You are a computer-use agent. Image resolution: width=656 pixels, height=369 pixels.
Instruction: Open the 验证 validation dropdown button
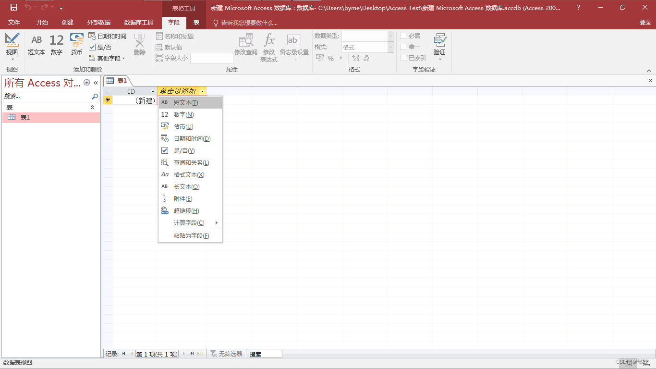[x=439, y=47]
